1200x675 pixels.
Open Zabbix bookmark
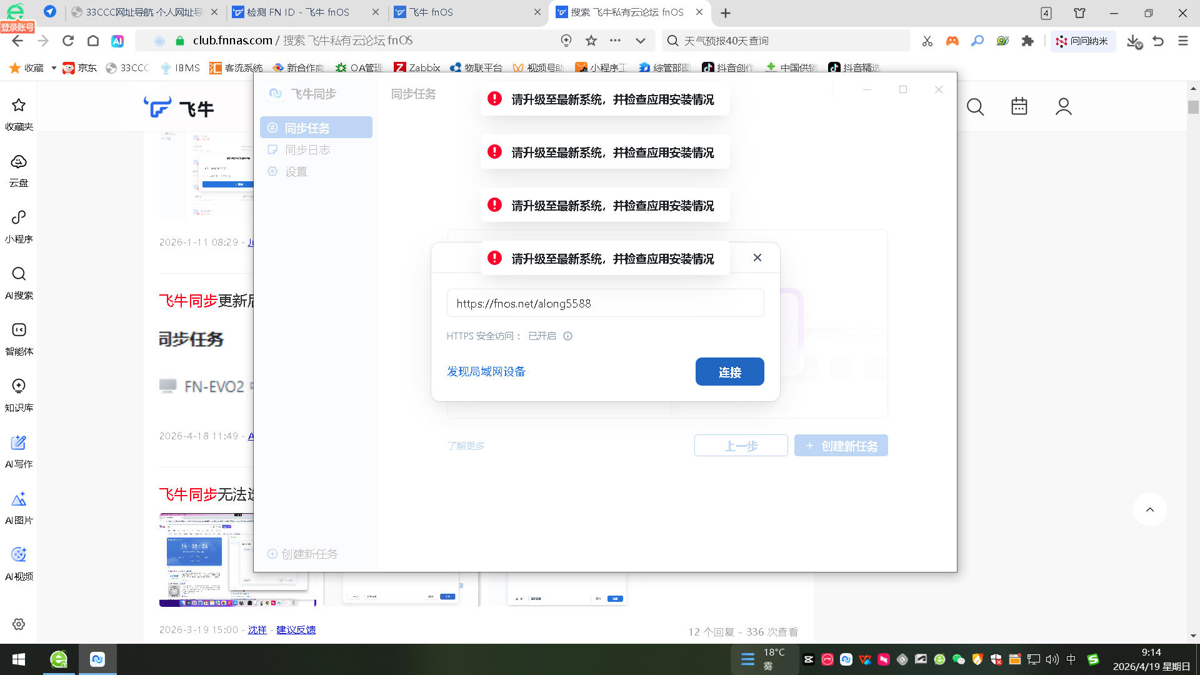417,67
